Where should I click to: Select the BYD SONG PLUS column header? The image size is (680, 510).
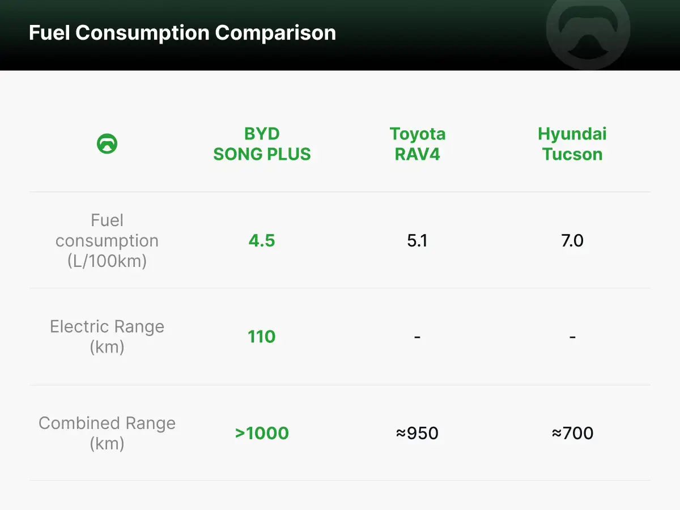(x=262, y=144)
